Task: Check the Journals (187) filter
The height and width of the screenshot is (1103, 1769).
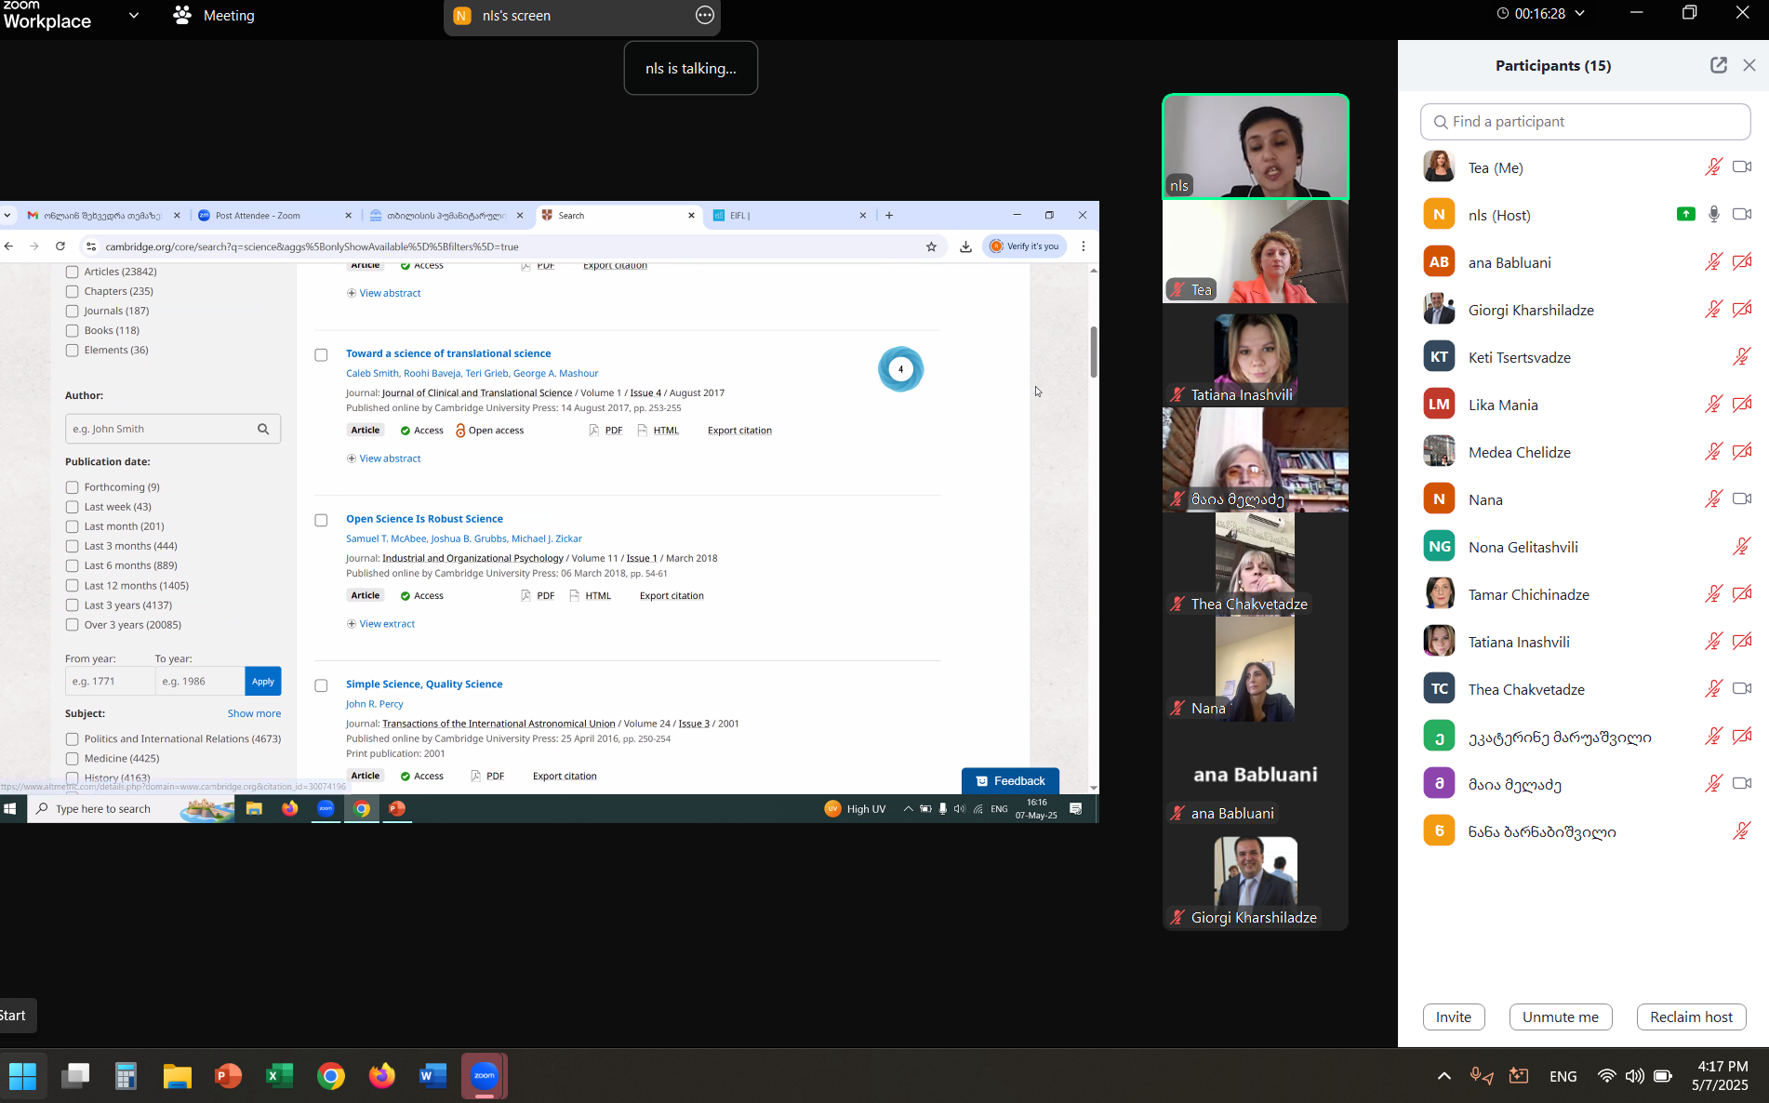Action: pyautogui.click(x=72, y=311)
